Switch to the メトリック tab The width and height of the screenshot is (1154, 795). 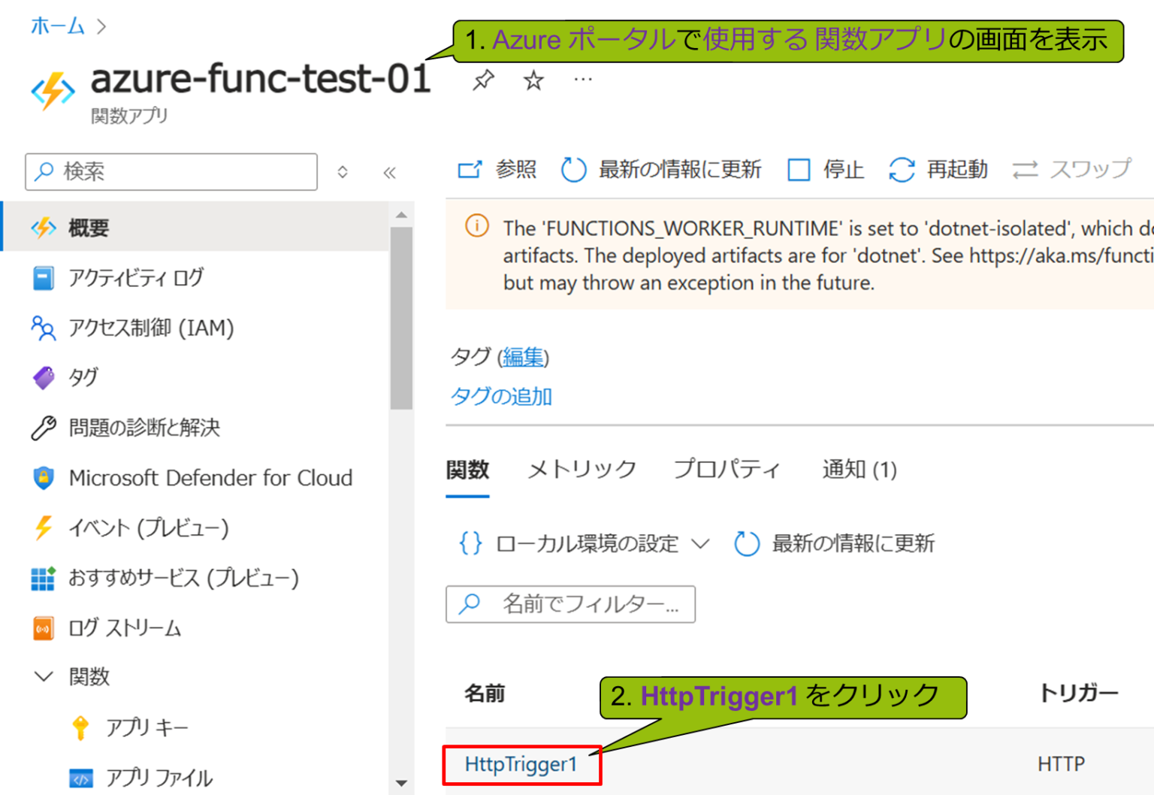580,469
